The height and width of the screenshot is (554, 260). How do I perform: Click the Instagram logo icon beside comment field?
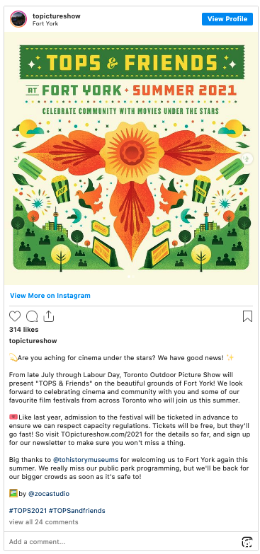pyautogui.click(x=247, y=542)
